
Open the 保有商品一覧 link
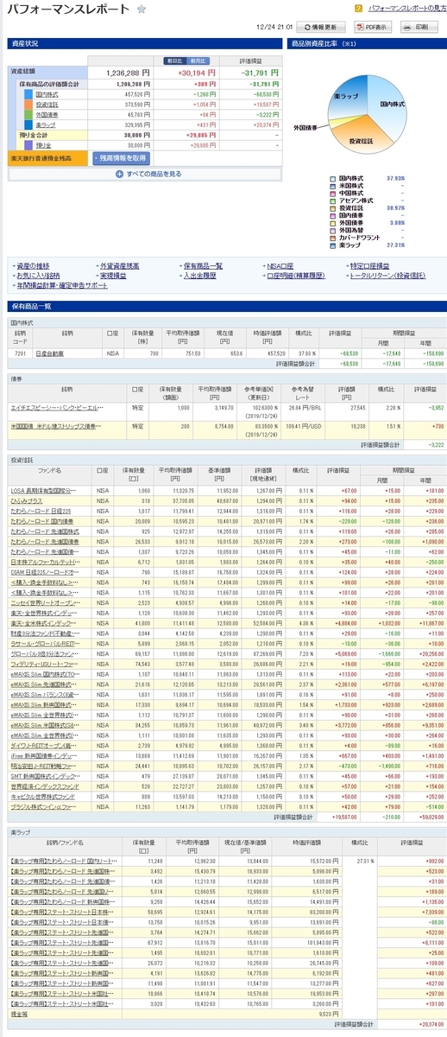[x=204, y=265]
